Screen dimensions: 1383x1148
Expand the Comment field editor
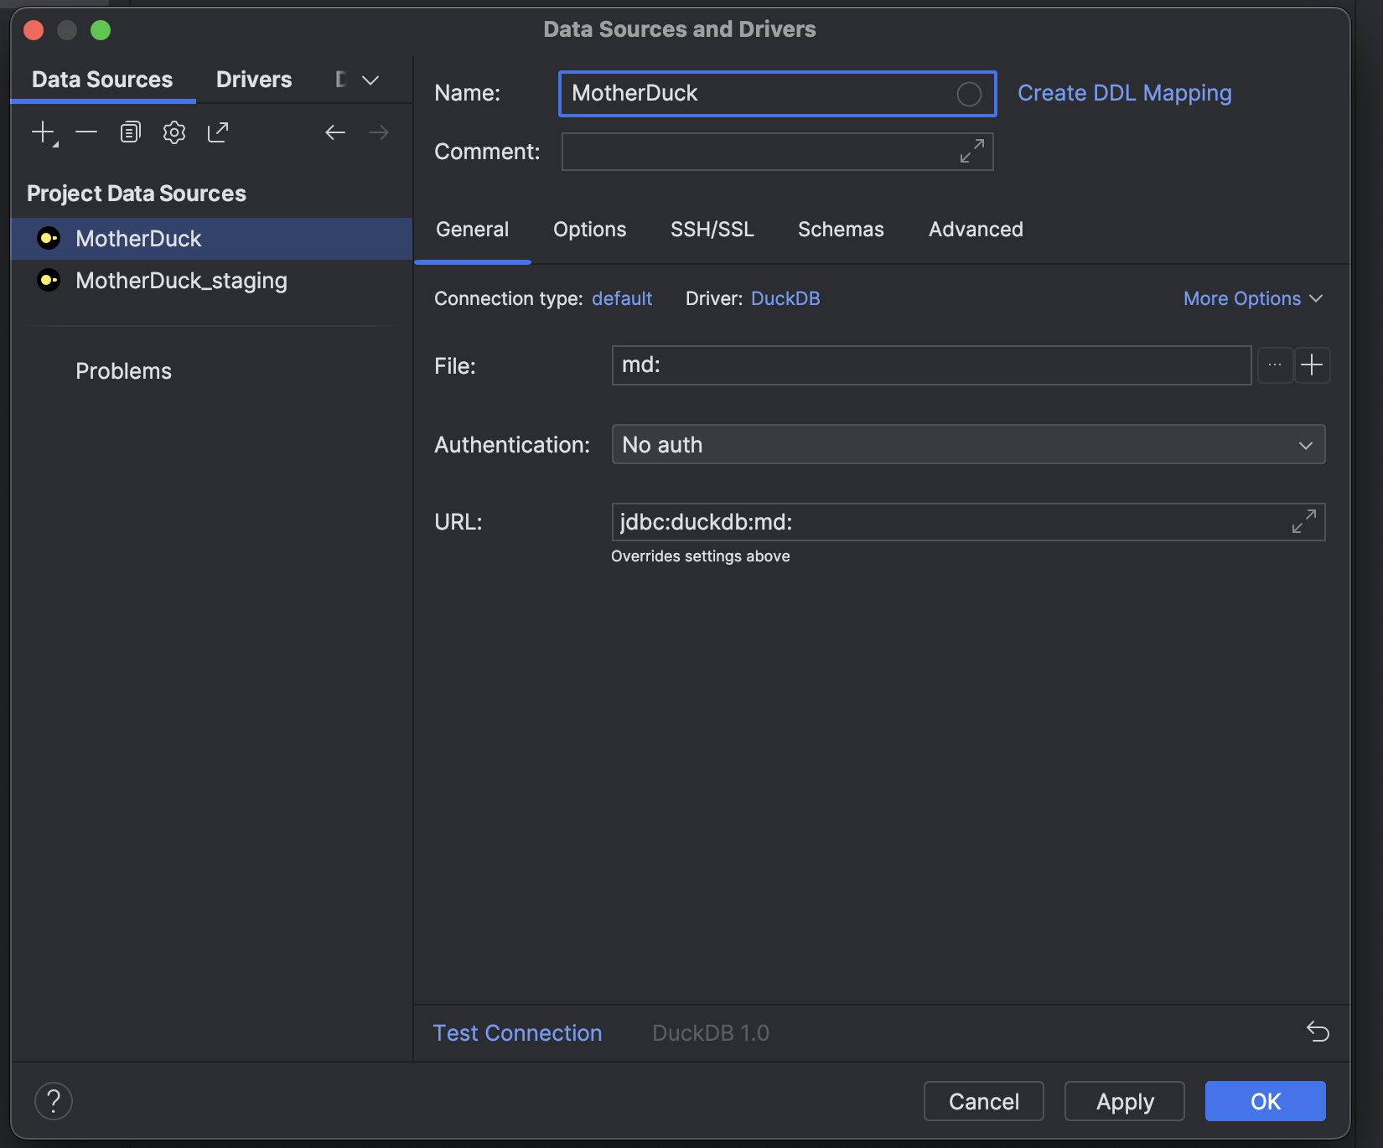[x=972, y=152]
